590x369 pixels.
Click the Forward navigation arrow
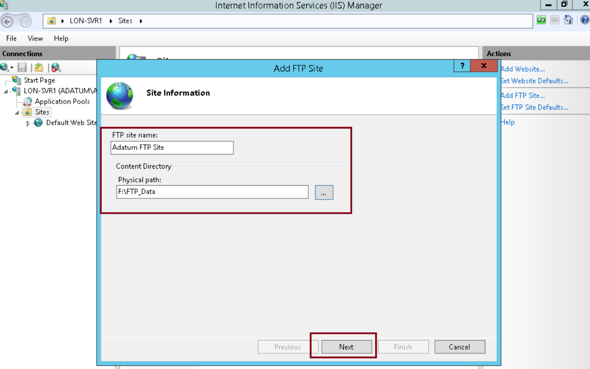tap(25, 22)
